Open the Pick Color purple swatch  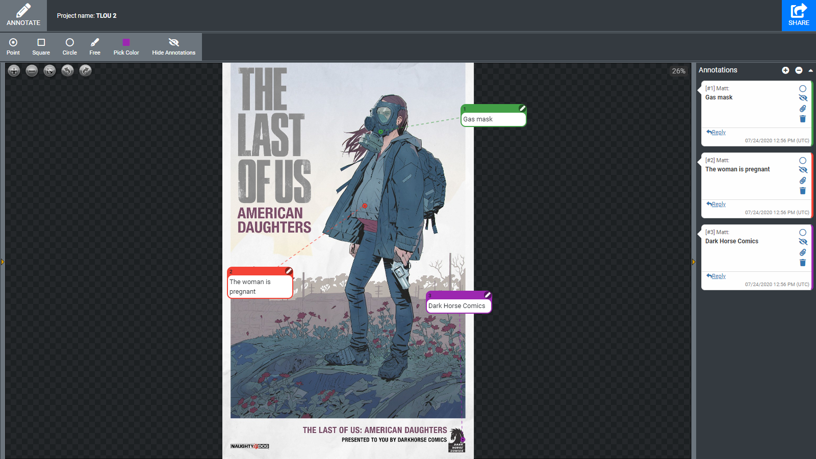pos(126,46)
